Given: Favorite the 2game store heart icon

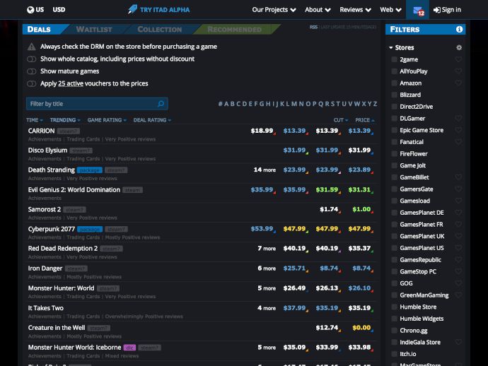Looking at the screenshot, I should pyautogui.click(x=458, y=59).
